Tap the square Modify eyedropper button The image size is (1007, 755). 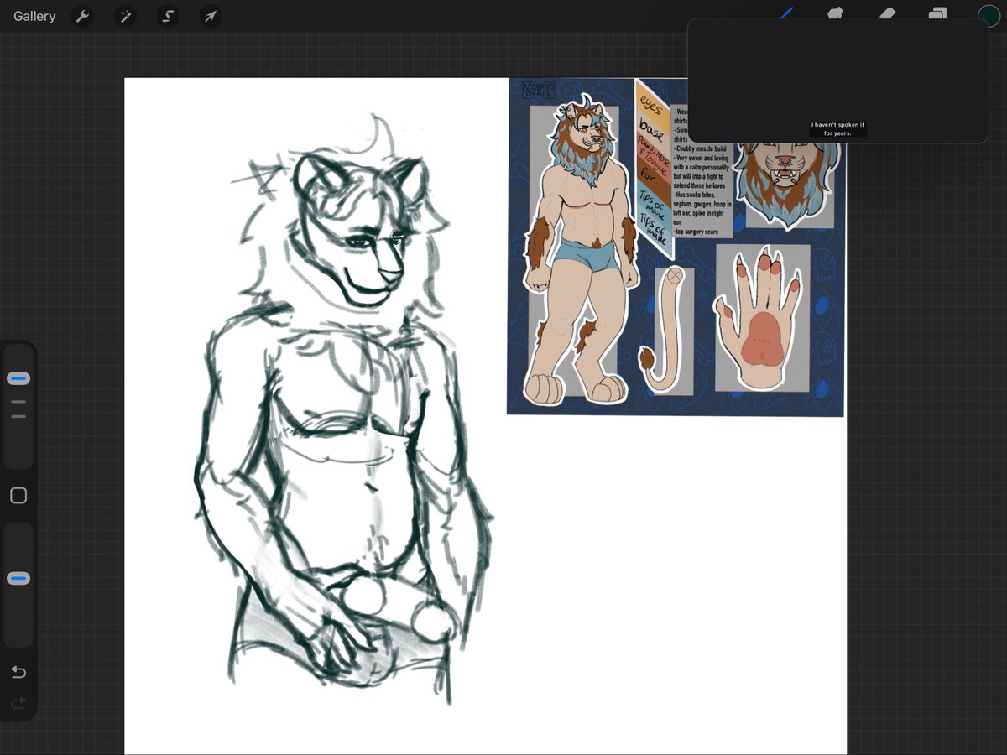pyautogui.click(x=18, y=496)
